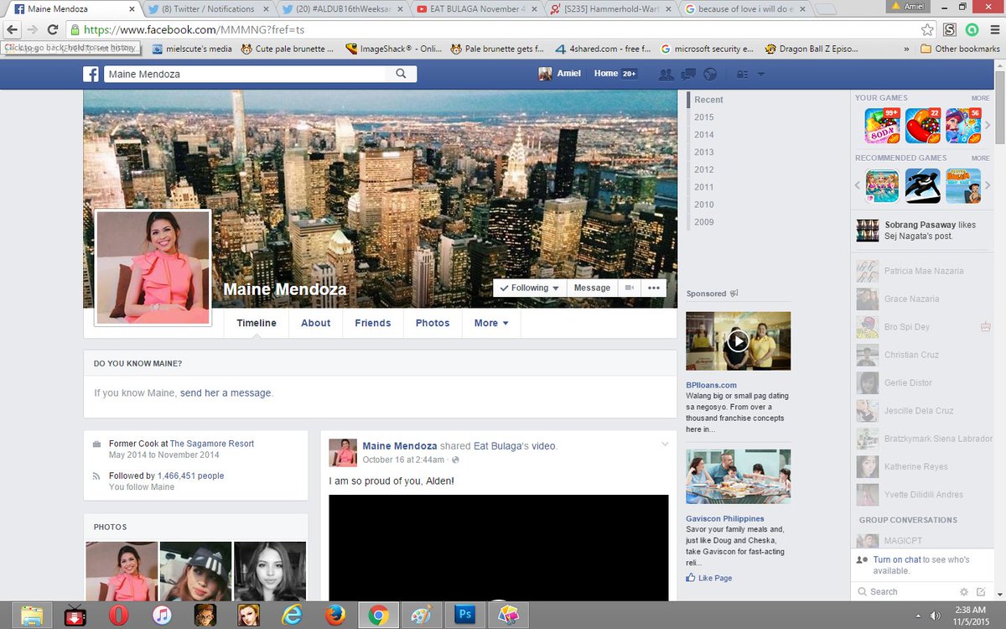Viewport: 1006px width, 629px height.
Task: Open the Firefox icon in taskbar
Action: tap(335, 615)
